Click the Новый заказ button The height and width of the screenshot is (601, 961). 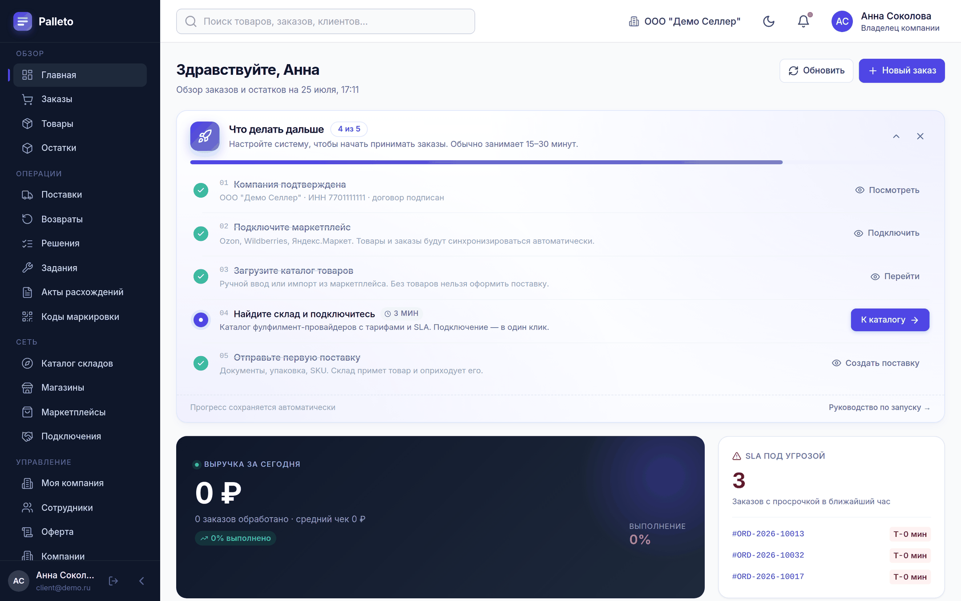pos(902,70)
